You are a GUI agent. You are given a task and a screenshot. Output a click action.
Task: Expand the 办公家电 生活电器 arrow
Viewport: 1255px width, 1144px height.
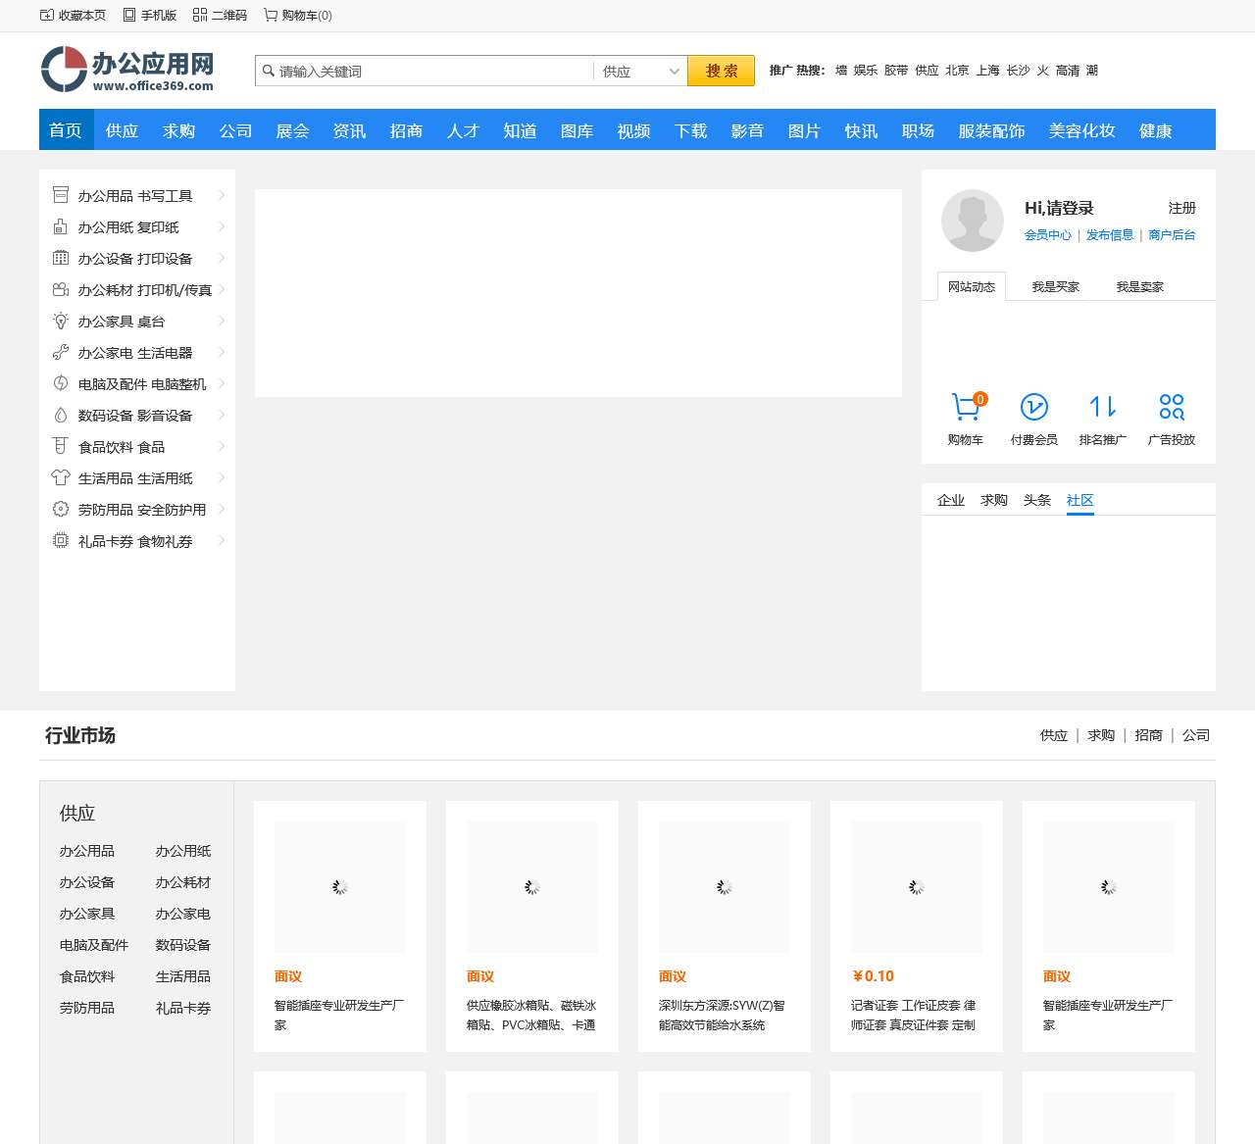click(x=222, y=352)
